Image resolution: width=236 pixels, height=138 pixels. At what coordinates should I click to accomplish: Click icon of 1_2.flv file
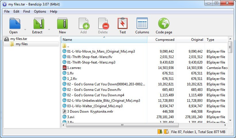tap(64, 78)
